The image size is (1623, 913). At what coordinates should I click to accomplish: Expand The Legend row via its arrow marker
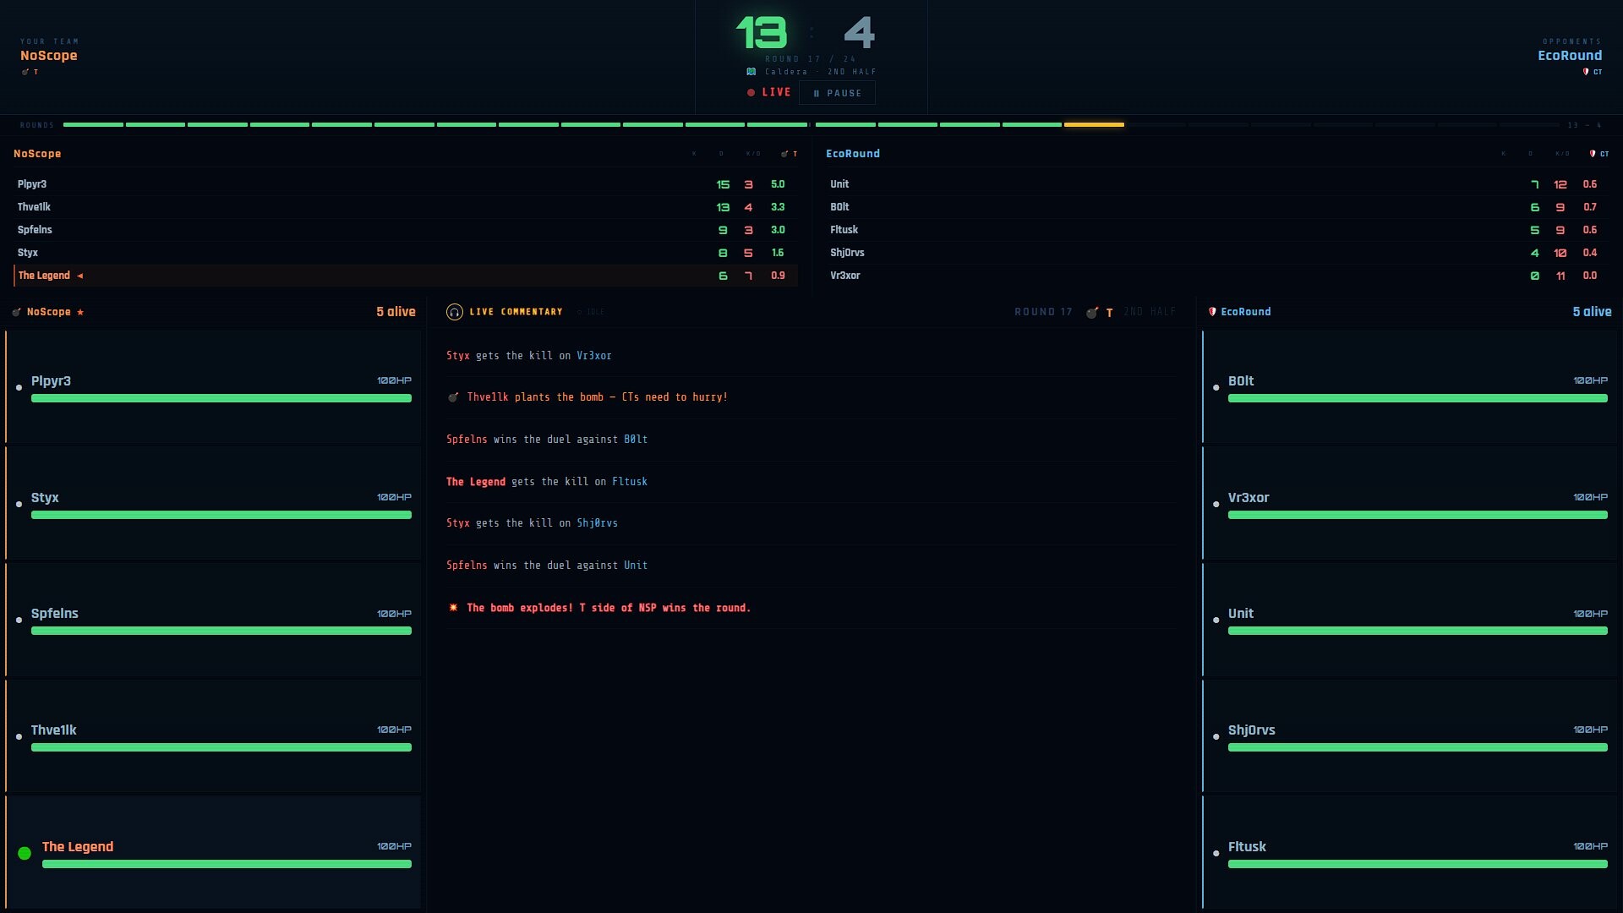click(x=80, y=276)
